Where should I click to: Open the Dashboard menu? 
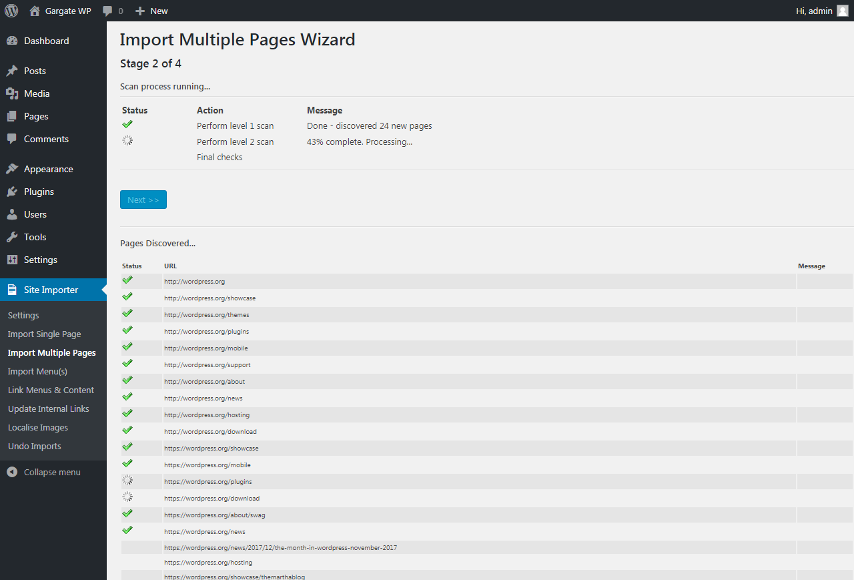(53, 41)
